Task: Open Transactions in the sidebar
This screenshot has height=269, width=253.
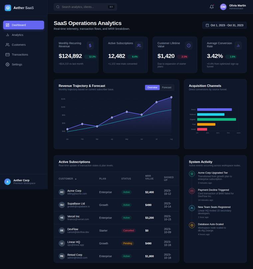Action: (24, 54)
